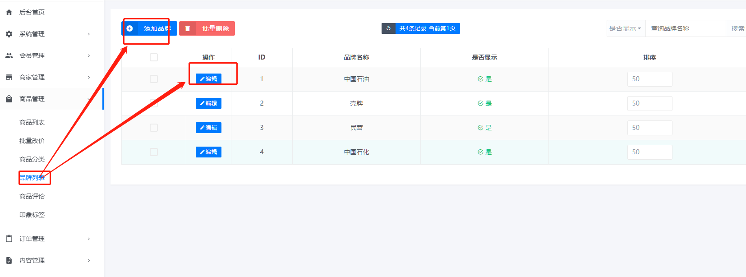Expand 会员管理 menu chevron
The image size is (746, 277).
tap(89, 55)
